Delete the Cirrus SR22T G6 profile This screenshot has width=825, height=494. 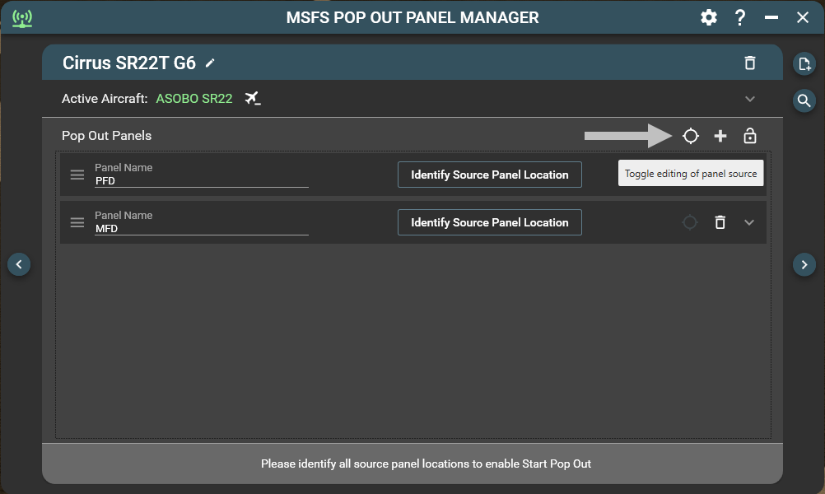[749, 63]
